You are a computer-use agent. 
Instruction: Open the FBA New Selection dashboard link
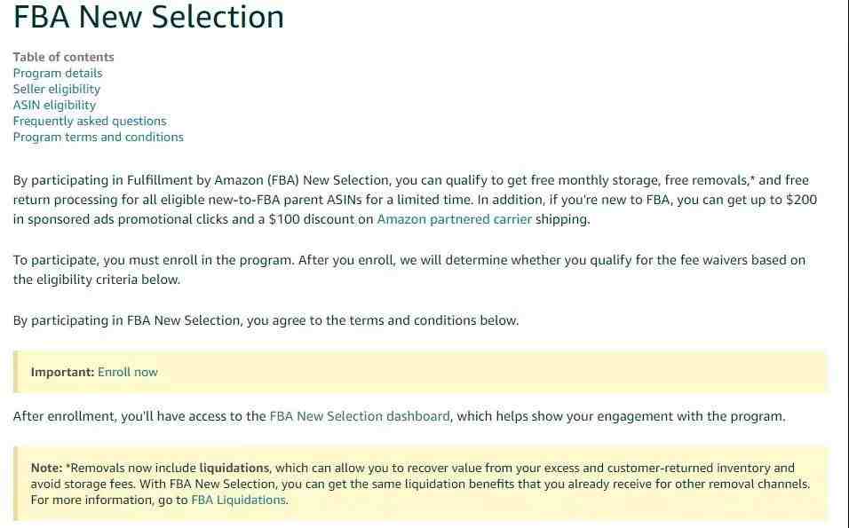point(360,416)
